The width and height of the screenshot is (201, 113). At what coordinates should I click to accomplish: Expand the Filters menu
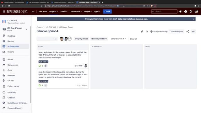[64, 12]
